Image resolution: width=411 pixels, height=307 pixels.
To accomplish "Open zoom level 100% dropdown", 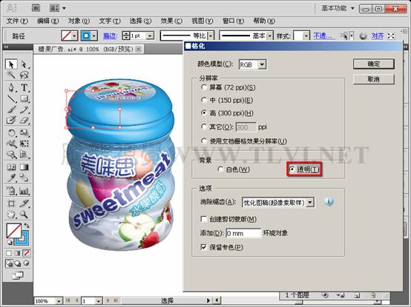I will [x=59, y=301].
